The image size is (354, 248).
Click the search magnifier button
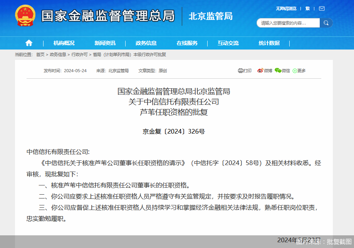[x=326, y=23]
